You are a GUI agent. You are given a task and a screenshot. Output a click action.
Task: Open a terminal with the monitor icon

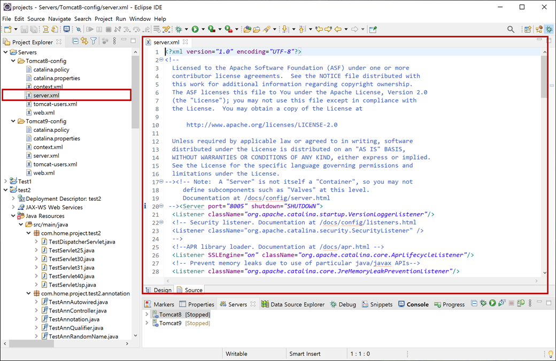point(67,29)
